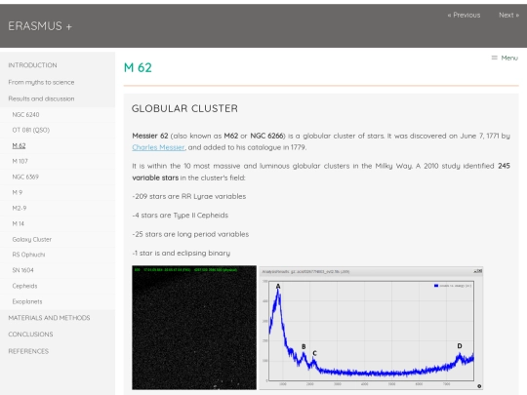Click the '209 stars are RR Lyrae variables' line
The image size is (527, 395).
[189, 196]
